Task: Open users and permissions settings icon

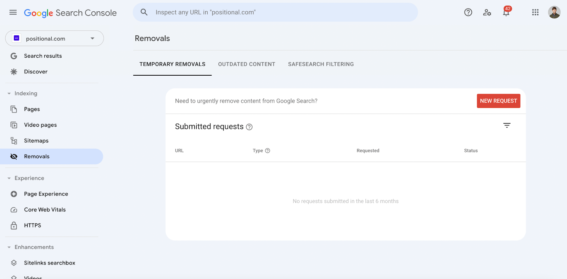Action: pyautogui.click(x=487, y=12)
